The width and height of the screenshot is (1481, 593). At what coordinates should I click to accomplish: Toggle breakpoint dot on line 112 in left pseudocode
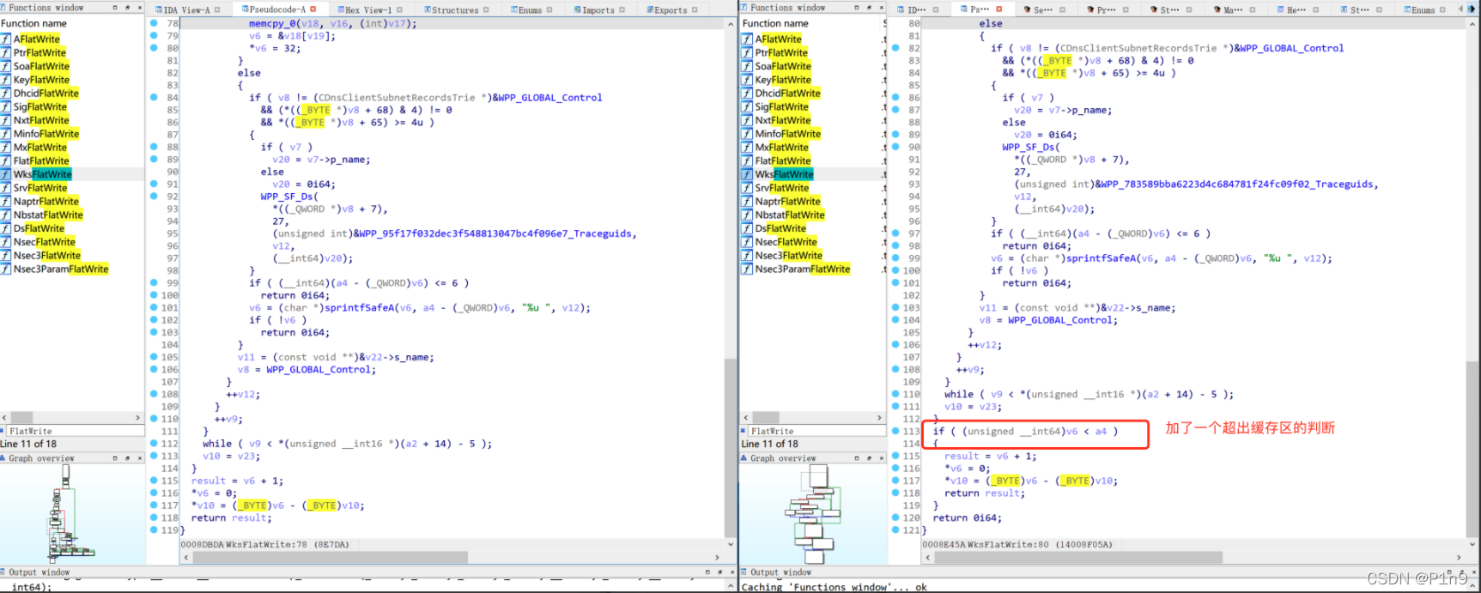154,444
